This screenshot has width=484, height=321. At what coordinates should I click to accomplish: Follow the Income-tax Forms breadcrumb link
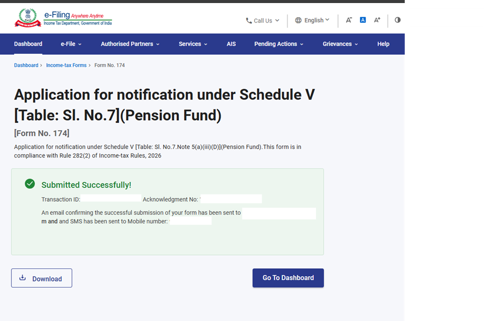(x=66, y=66)
